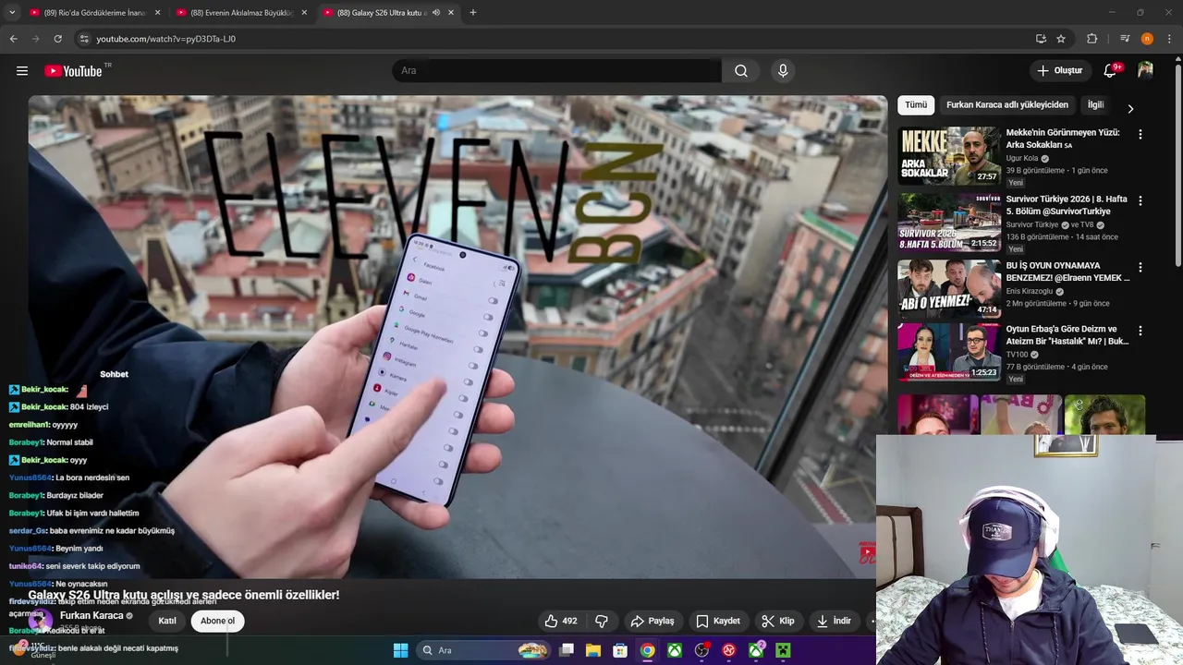This screenshot has height=665, width=1183.
Task: Open the YouTube account avatar menu
Action: tap(1145, 70)
